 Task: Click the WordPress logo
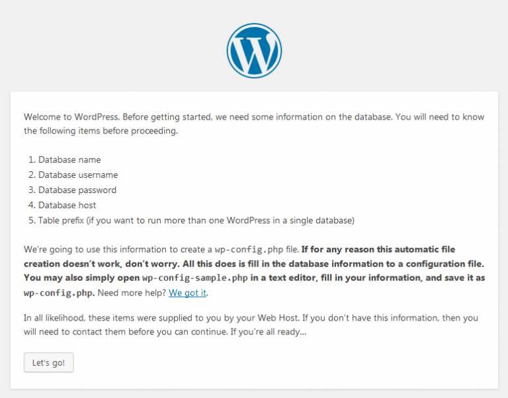(x=254, y=51)
